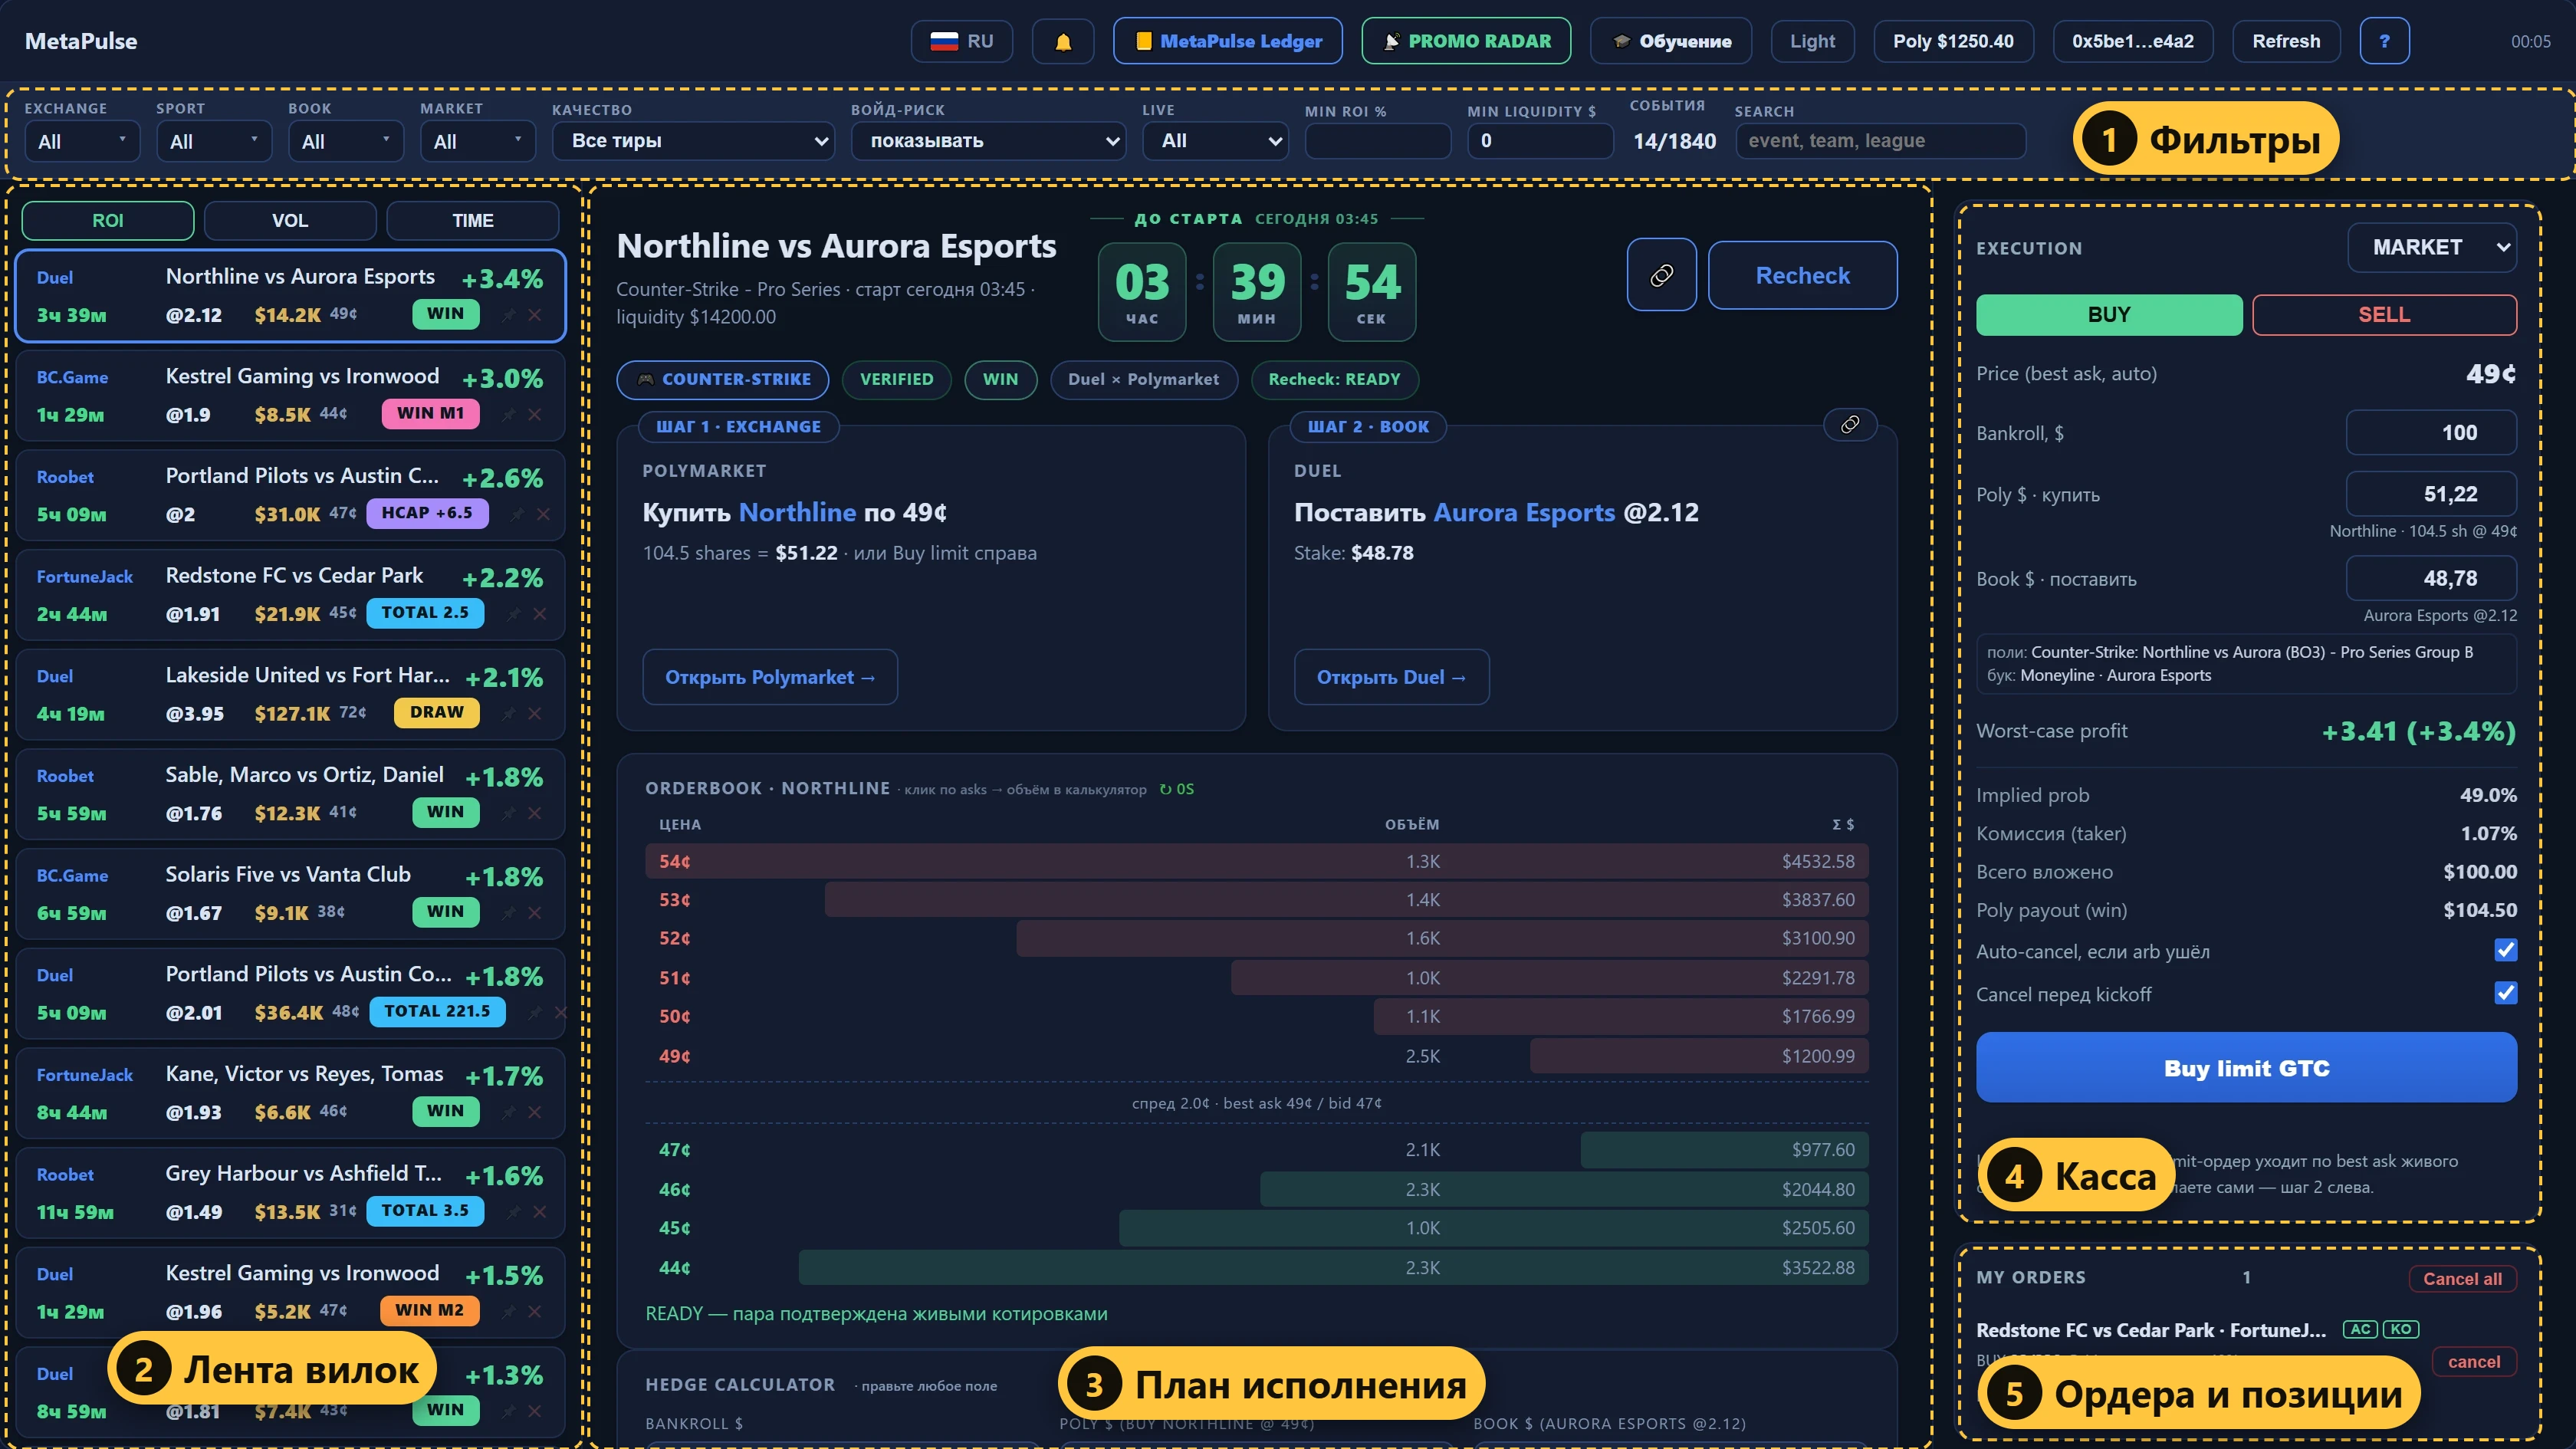The image size is (2576, 1449).
Task: Click Cancel all in My Orders
Action: pyautogui.click(x=2462, y=1278)
